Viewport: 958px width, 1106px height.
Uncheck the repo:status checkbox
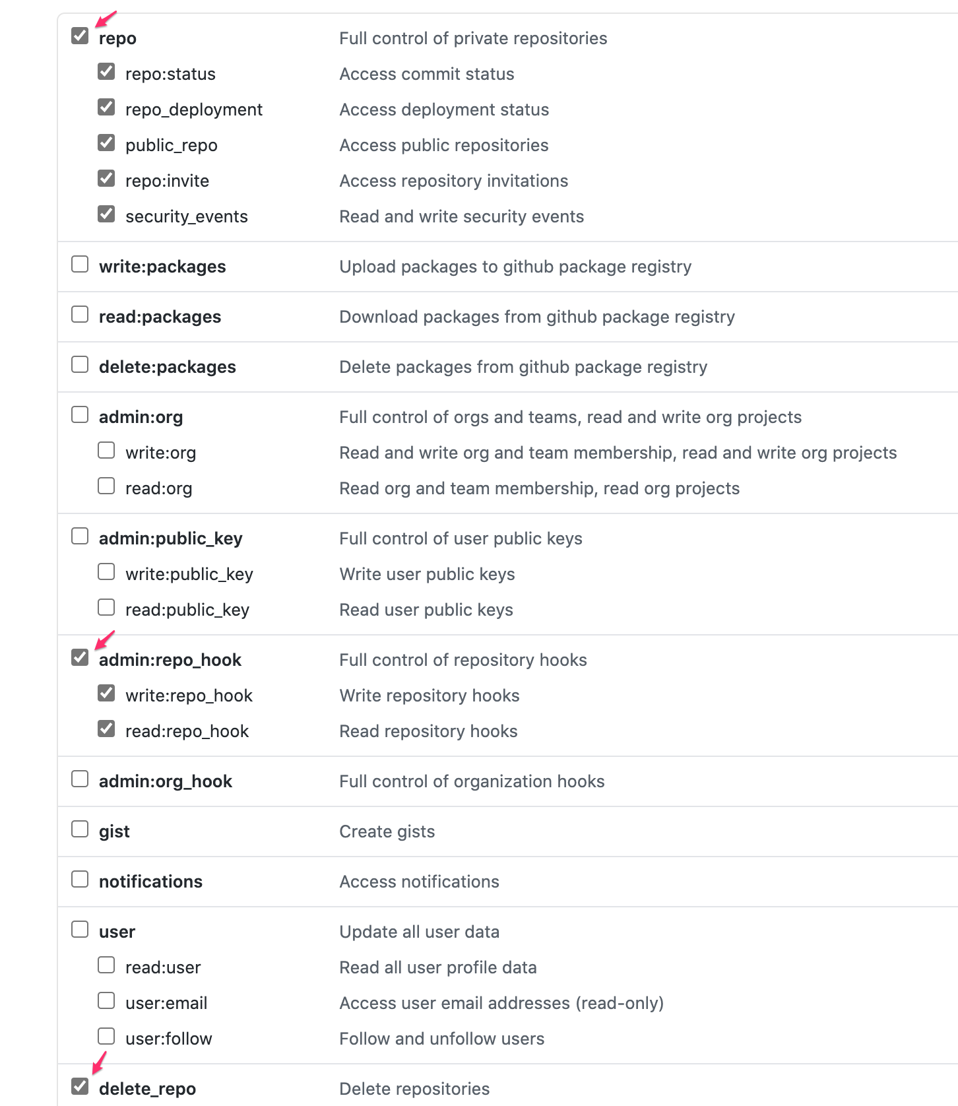click(106, 71)
